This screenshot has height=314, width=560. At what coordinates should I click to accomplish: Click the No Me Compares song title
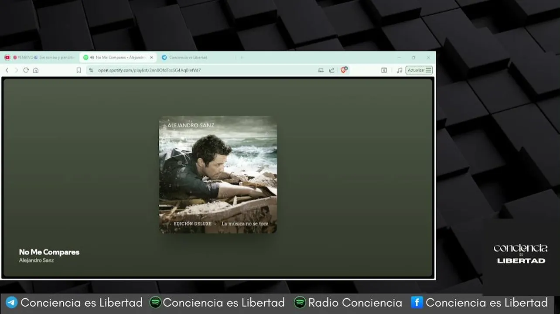pyautogui.click(x=49, y=252)
